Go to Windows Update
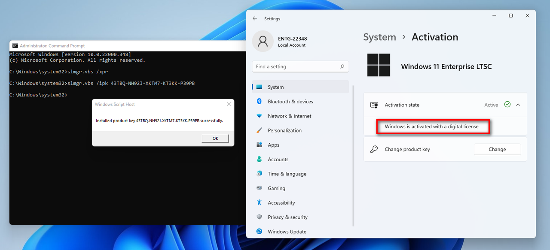550x250 pixels. coord(300,232)
